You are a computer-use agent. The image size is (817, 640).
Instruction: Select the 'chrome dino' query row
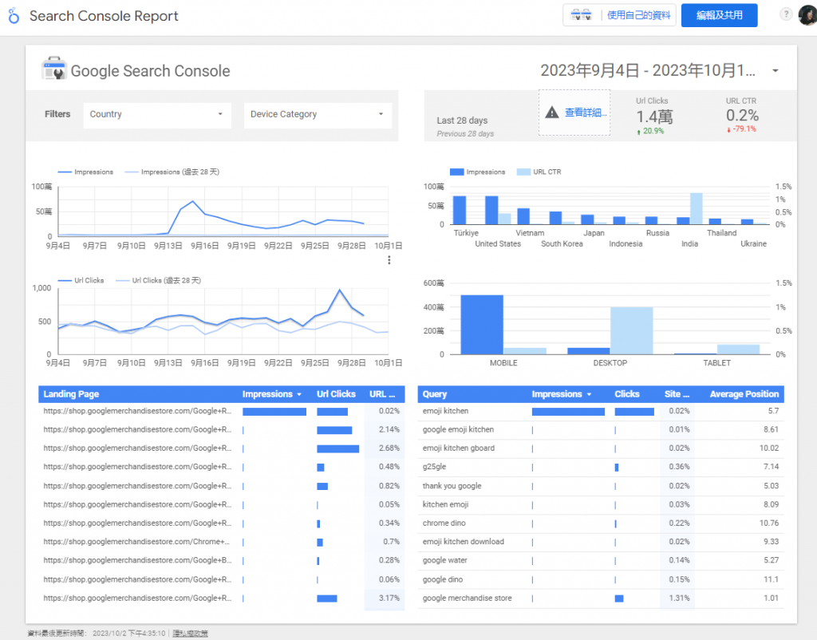601,523
